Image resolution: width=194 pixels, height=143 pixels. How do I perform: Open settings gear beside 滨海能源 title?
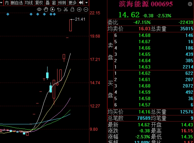(x=190, y=4)
